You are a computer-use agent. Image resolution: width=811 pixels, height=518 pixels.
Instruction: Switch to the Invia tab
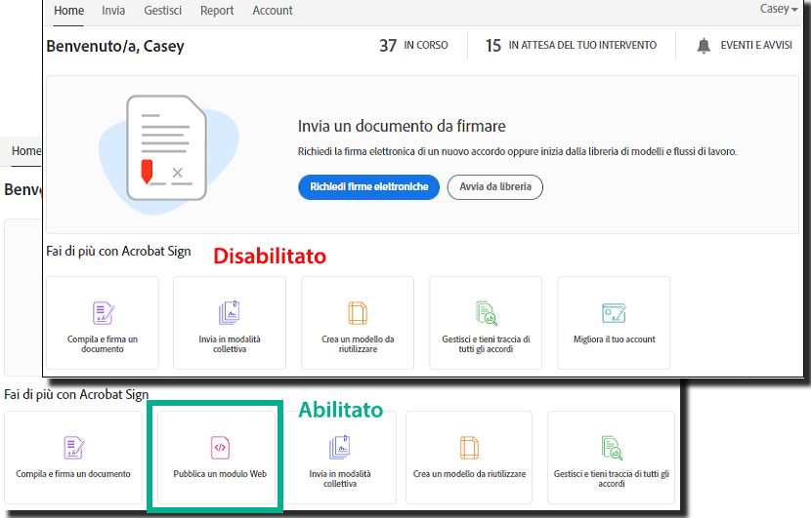click(x=113, y=11)
